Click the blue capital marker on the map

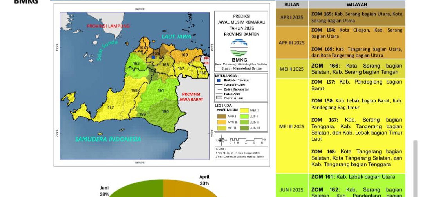153,57
